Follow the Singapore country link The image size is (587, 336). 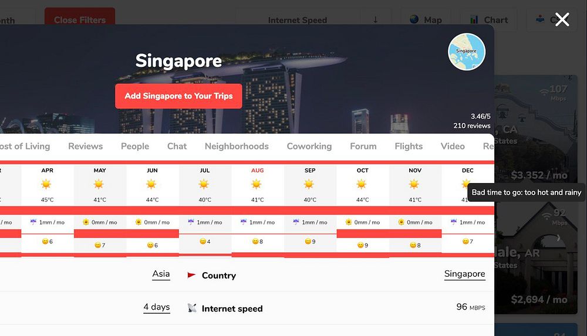(x=464, y=274)
